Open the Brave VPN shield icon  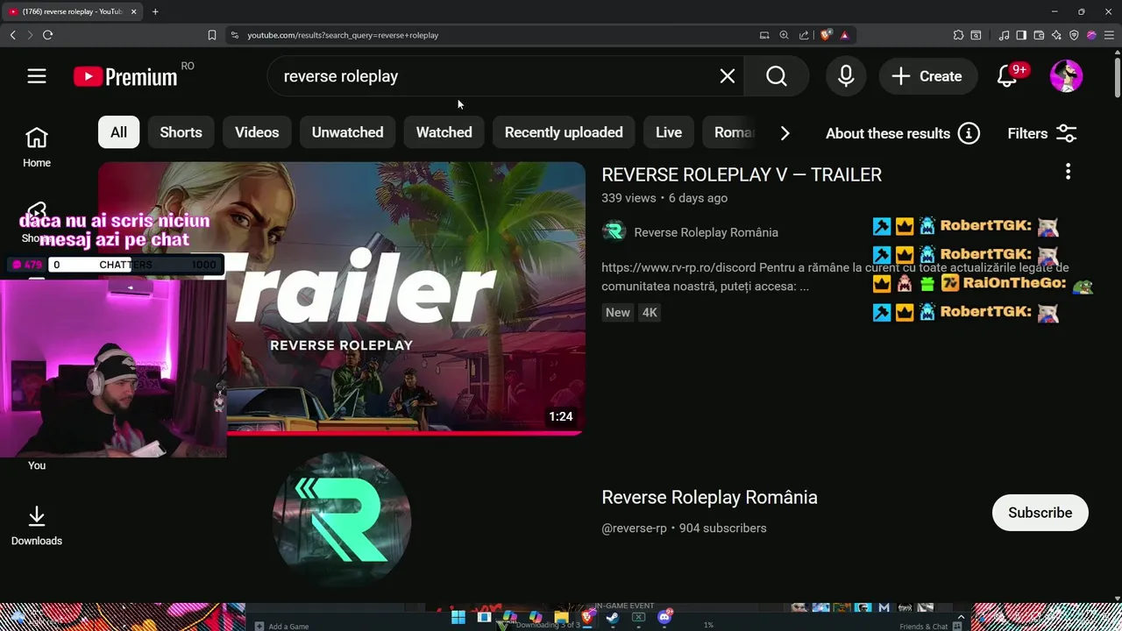click(x=1074, y=35)
